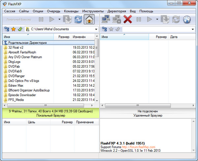The width and height of the screenshot is (198, 161).
Task: Open the local path dropdown for C:\Users\Misha\Documents
Action: pyautogui.click(x=96, y=29)
